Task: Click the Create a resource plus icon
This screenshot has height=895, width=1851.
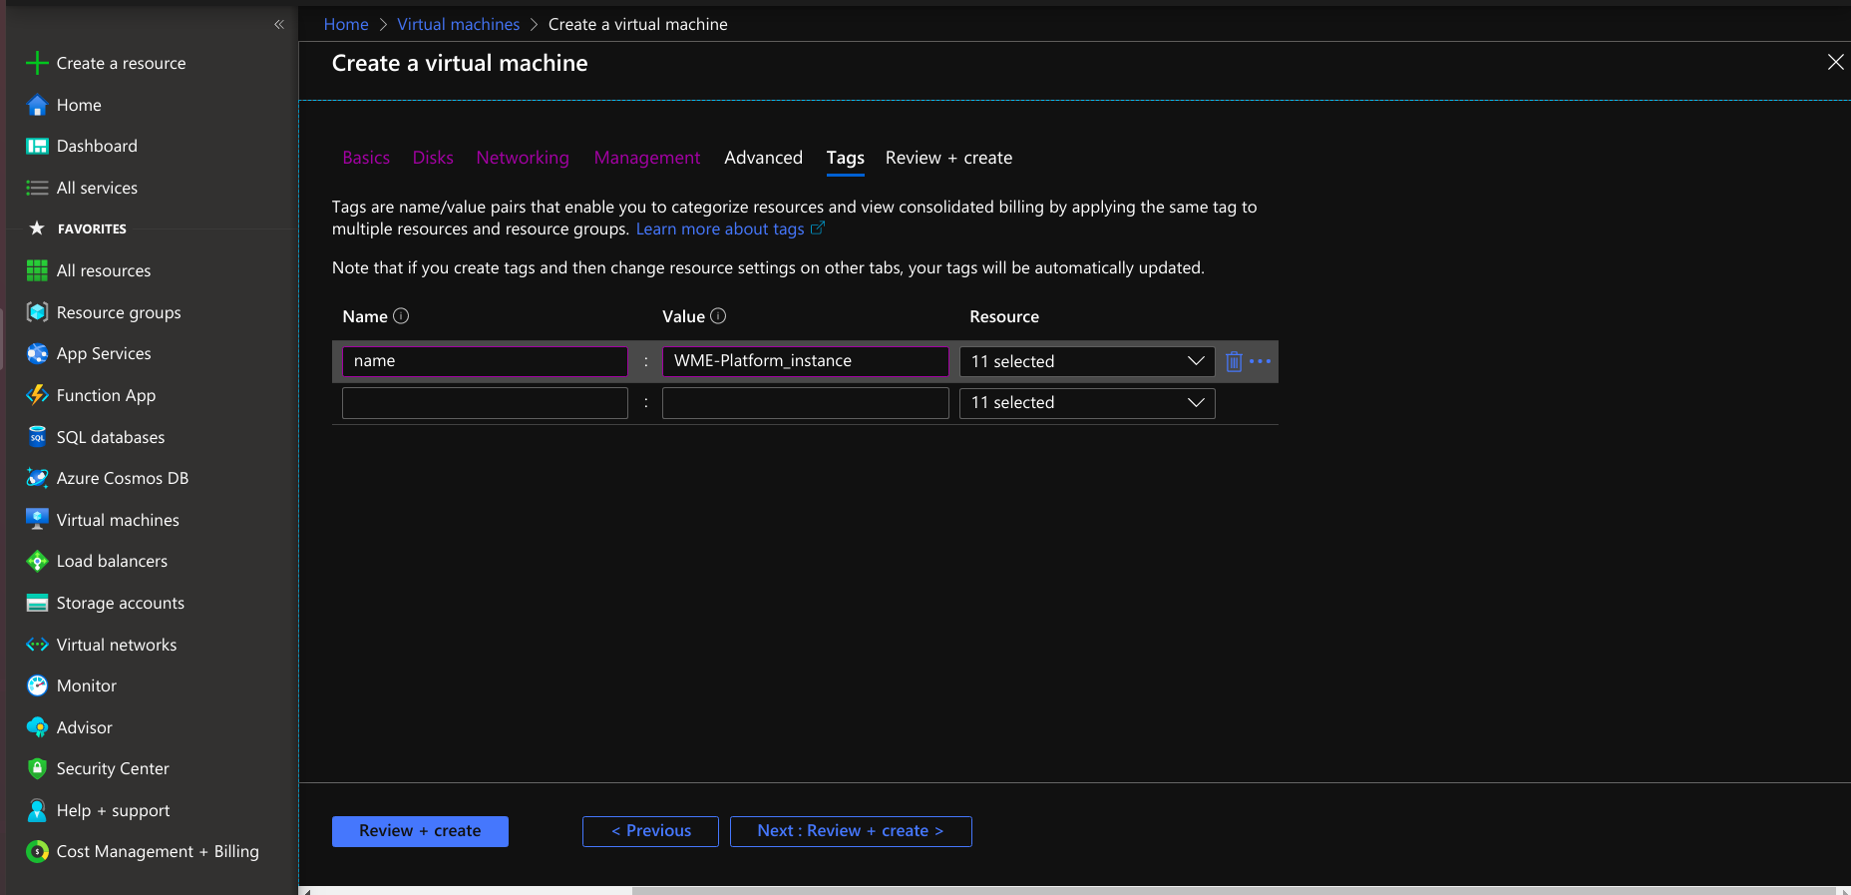Action: (37, 63)
